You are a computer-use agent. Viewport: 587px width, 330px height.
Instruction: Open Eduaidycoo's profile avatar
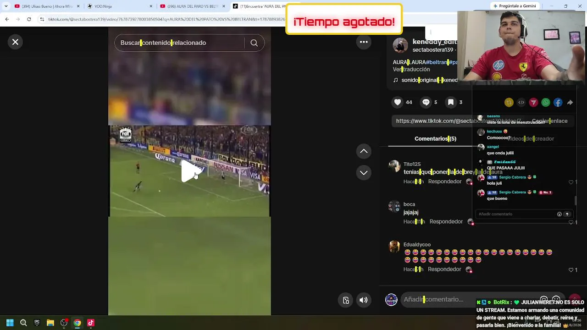coord(394,247)
